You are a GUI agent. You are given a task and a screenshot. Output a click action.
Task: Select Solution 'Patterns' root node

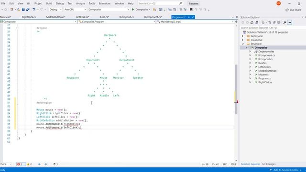tap(267, 32)
